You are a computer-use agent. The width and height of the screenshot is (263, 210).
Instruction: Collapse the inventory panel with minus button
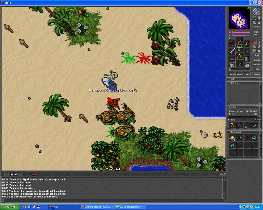pyautogui.click(x=230, y=39)
